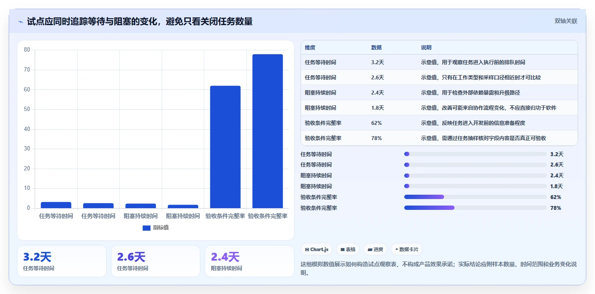This screenshot has width=595, height=294.
Task: Open the 2.4天 阻塞持续时间 data card
Action: click(x=250, y=261)
